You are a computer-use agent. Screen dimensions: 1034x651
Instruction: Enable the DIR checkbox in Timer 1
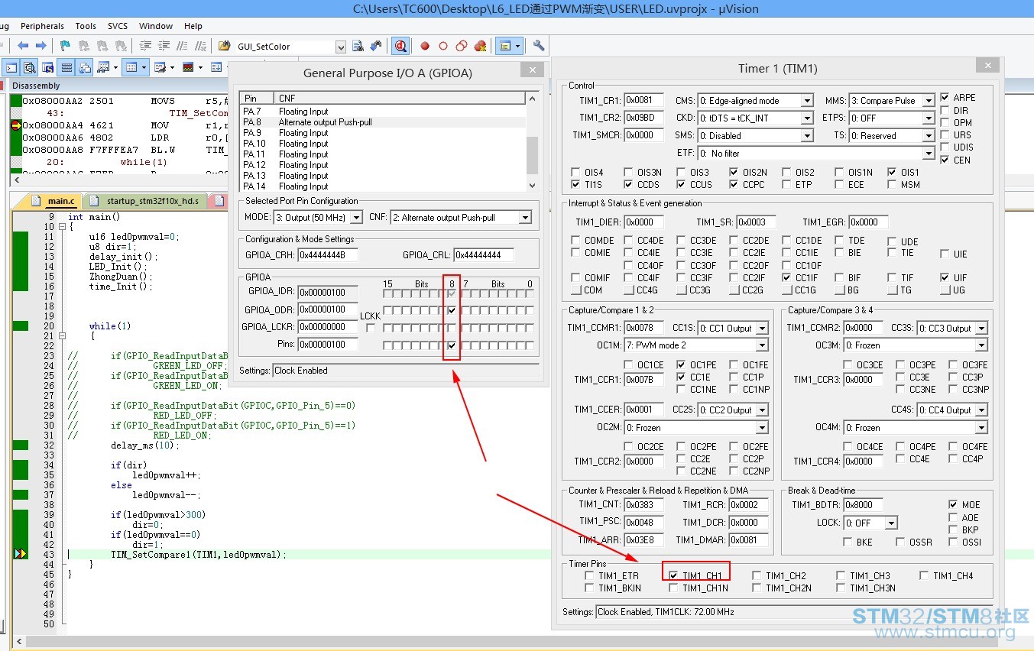[945, 110]
